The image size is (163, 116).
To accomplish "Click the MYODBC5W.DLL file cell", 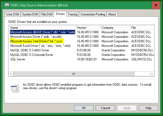I will pos(143,55).
